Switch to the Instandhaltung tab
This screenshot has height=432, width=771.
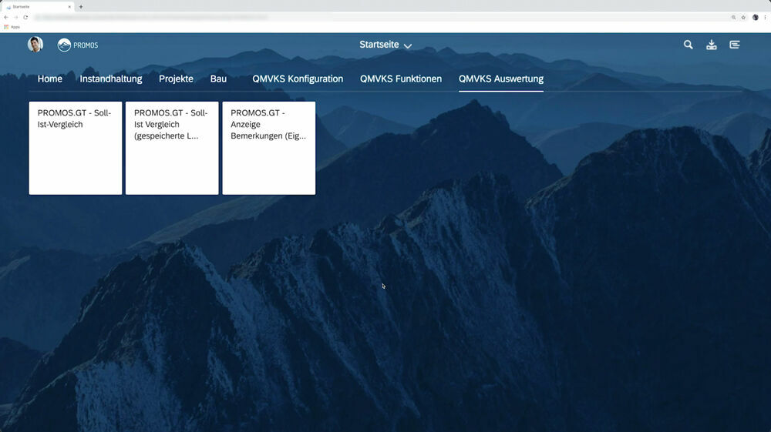coord(111,79)
